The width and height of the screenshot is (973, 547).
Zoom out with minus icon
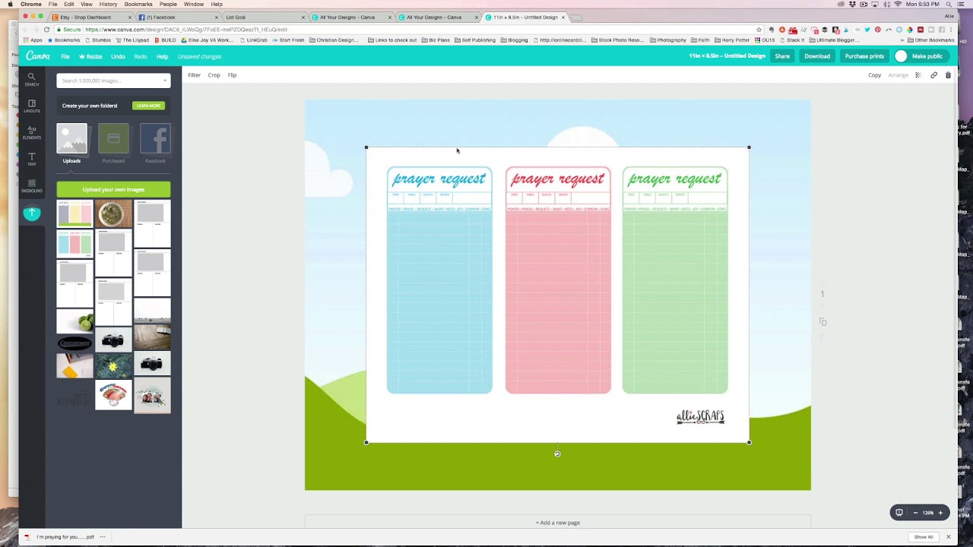click(915, 513)
